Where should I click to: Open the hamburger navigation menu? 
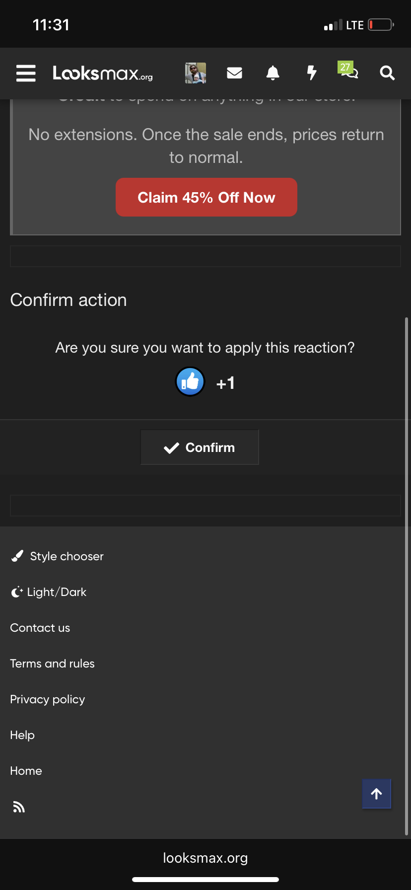point(26,73)
